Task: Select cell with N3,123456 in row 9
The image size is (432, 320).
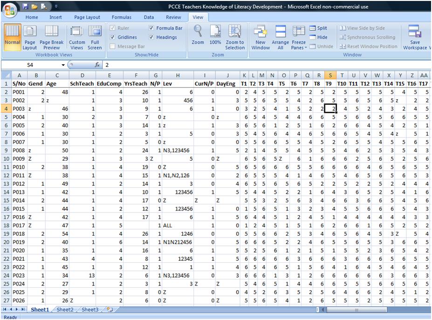Action: pos(178,150)
